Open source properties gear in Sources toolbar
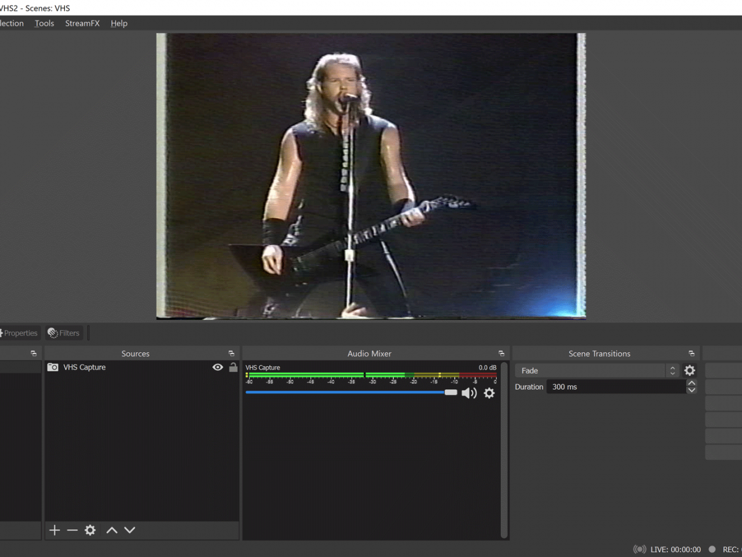742x557 pixels. pos(90,530)
